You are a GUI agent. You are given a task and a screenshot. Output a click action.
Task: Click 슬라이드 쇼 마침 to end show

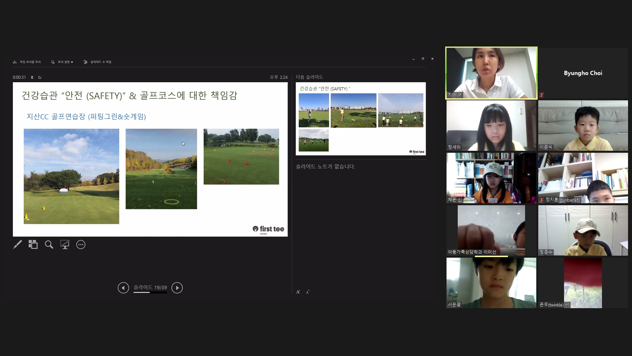pyautogui.click(x=98, y=62)
